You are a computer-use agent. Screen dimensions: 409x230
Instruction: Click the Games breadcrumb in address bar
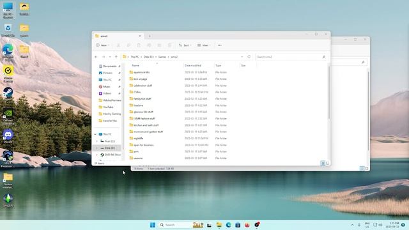162,57
